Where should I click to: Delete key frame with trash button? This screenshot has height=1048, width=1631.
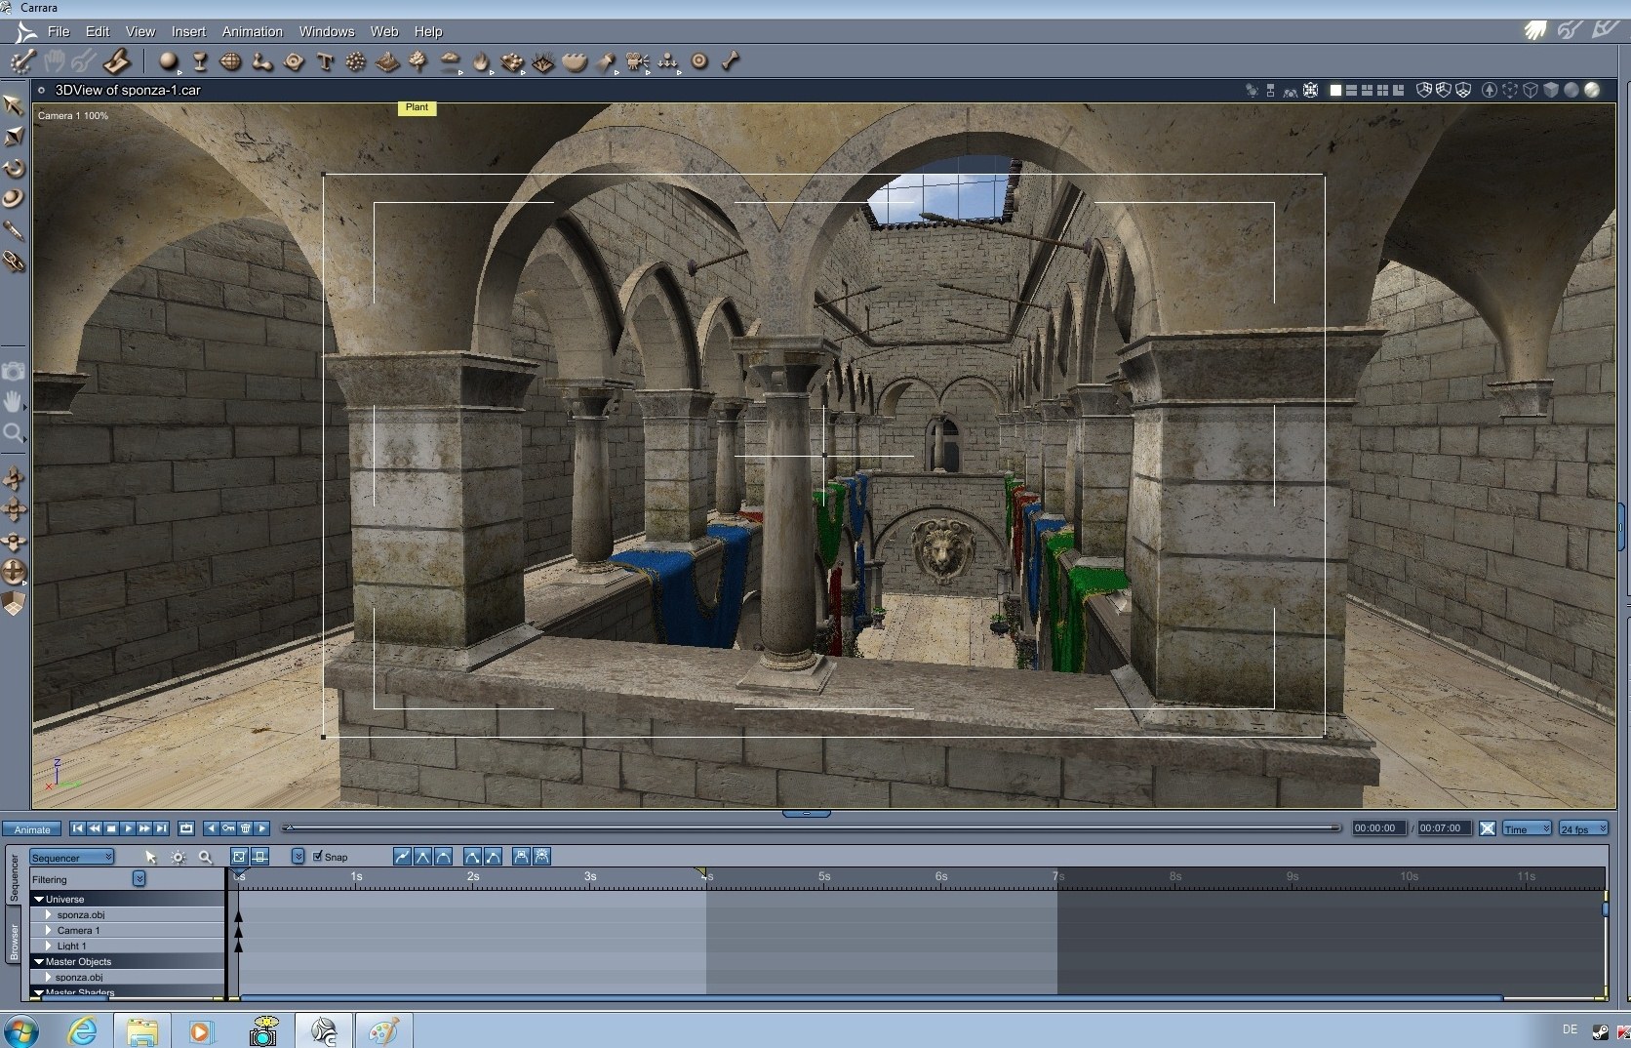245,828
